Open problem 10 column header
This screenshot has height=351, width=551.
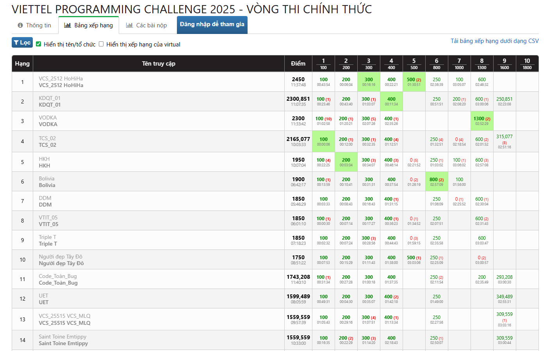coord(527,64)
